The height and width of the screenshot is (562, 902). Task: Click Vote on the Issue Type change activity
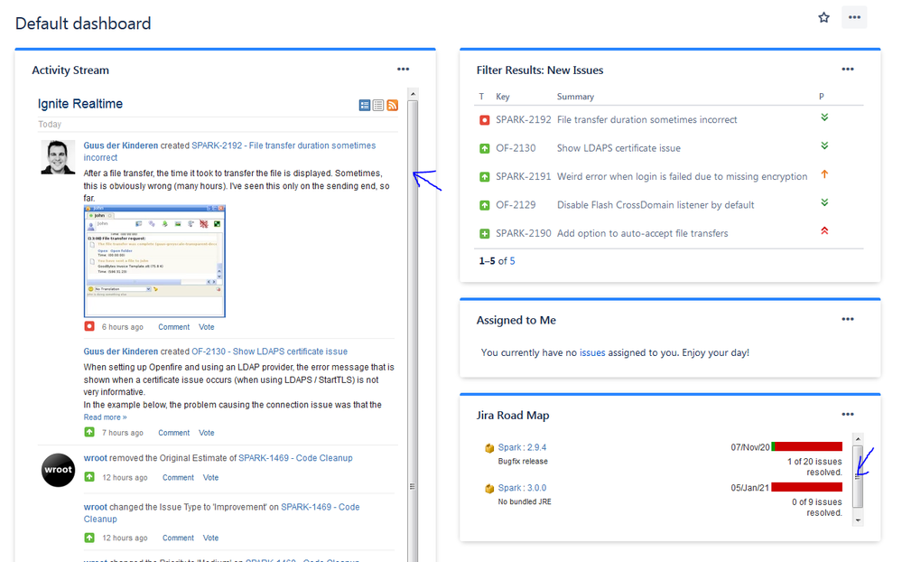[x=210, y=538]
